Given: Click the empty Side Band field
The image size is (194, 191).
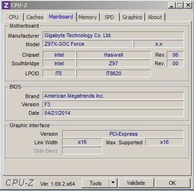Looking at the screenshot, I should (82, 151).
